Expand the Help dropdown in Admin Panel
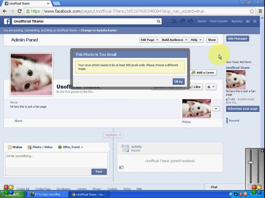Viewport: 265px width, 198px height. point(196,40)
